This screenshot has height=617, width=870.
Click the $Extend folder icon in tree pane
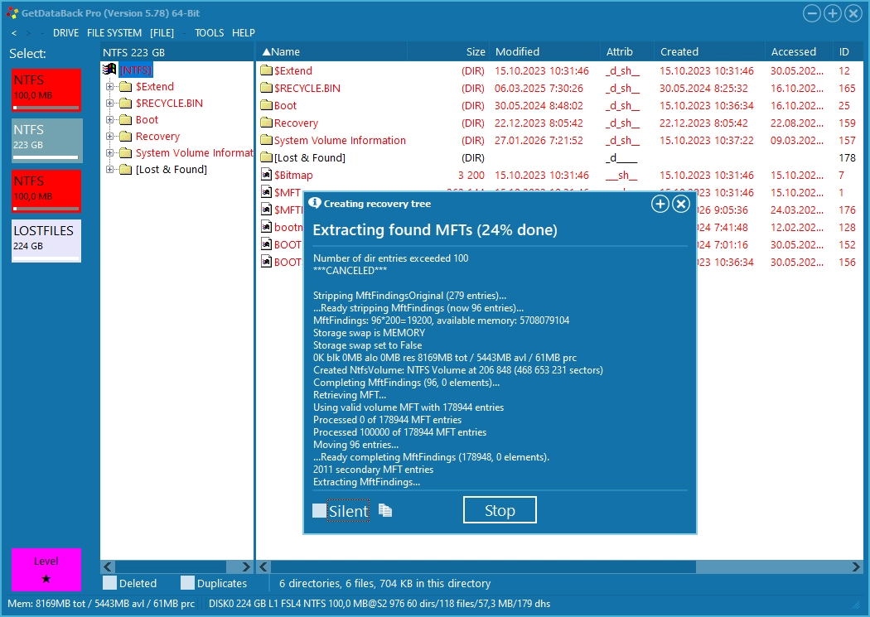[126, 86]
